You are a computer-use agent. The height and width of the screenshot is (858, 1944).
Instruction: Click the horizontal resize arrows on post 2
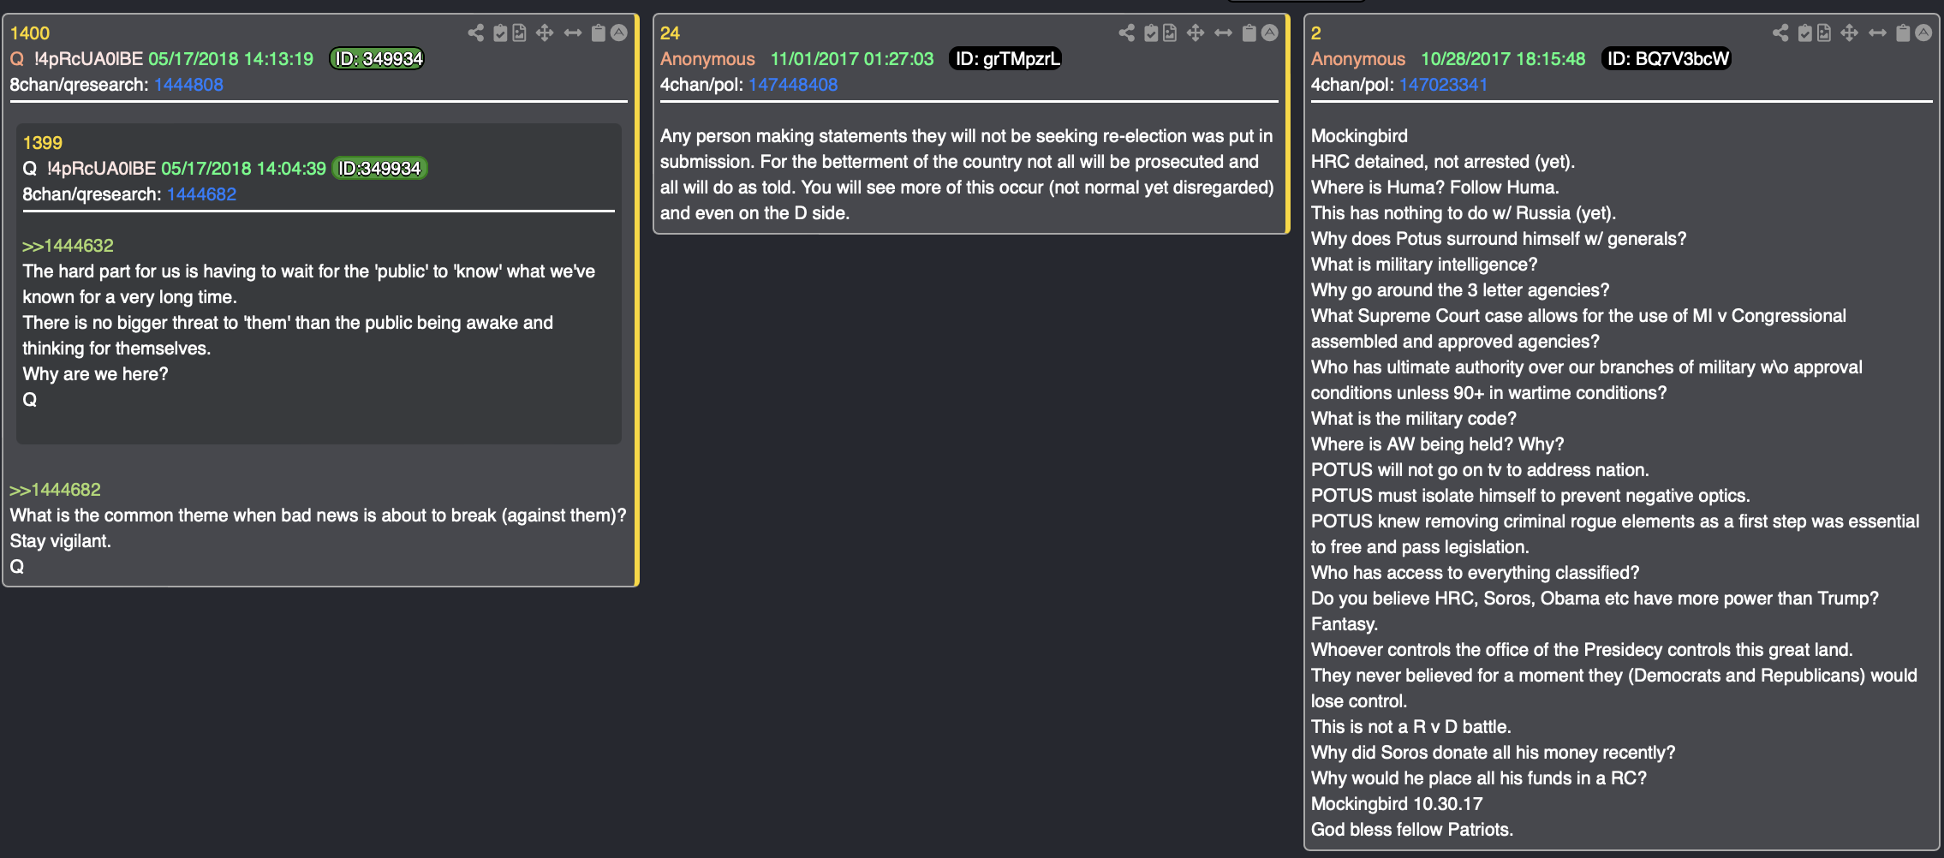click(x=1878, y=33)
